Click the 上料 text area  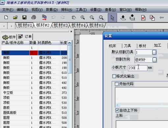click(x=142, y=124)
